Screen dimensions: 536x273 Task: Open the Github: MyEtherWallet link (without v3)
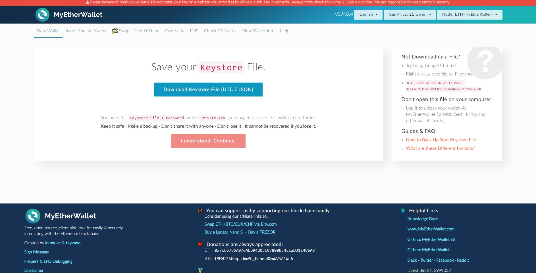click(428, 250)
